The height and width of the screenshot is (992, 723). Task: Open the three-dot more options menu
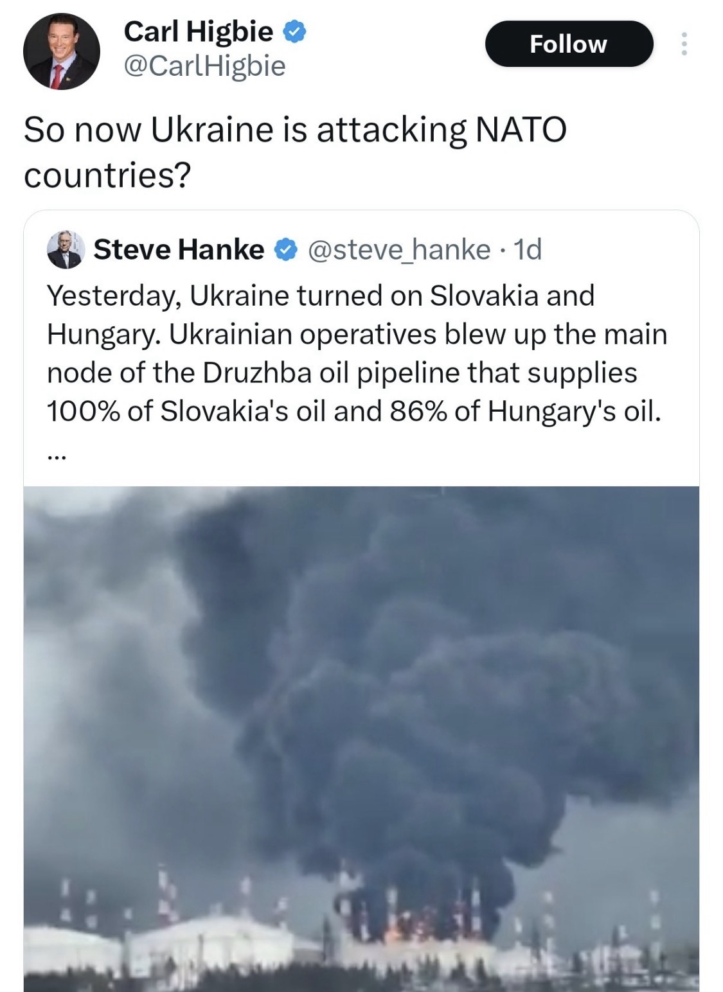684,44
